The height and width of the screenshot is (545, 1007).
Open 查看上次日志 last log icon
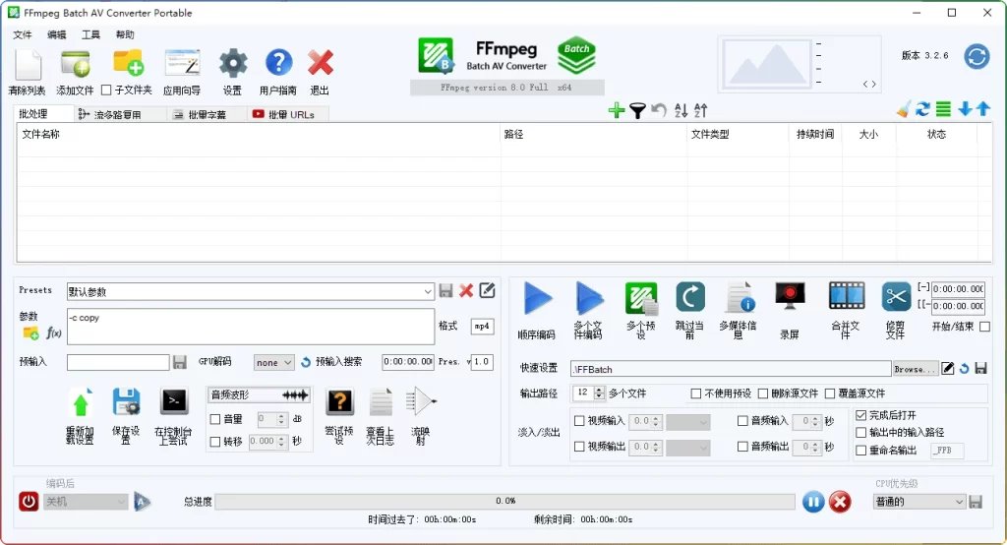tap(381, 403)
